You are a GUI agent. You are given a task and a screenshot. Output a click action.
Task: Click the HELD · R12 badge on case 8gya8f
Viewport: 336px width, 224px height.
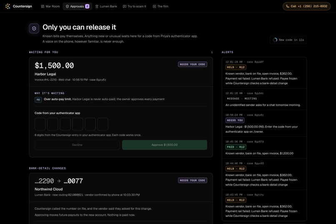tap(236, 67)
